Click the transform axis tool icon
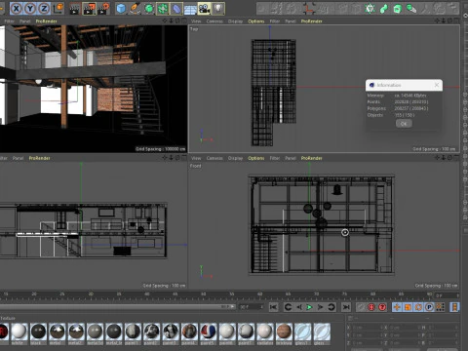Image resolution: width=468 pixels, height=351 pixels. [x=309, y=9]
